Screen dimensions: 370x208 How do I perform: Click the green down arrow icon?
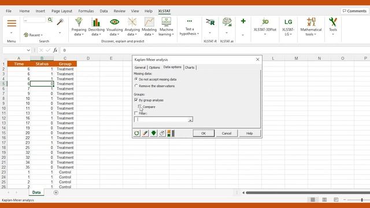153,133
